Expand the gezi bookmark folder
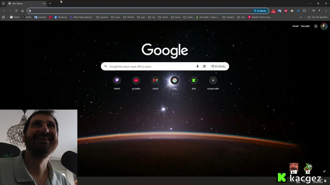 141,17
